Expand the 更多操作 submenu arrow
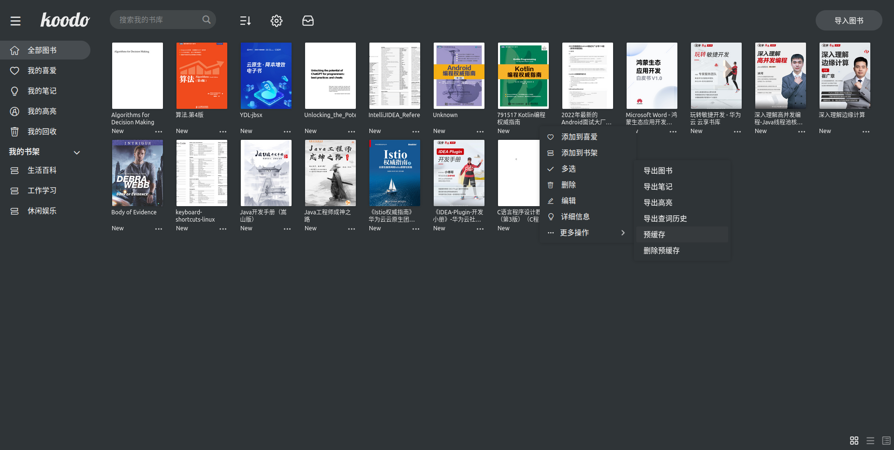The image size is (894, 450). pos(623,233)
